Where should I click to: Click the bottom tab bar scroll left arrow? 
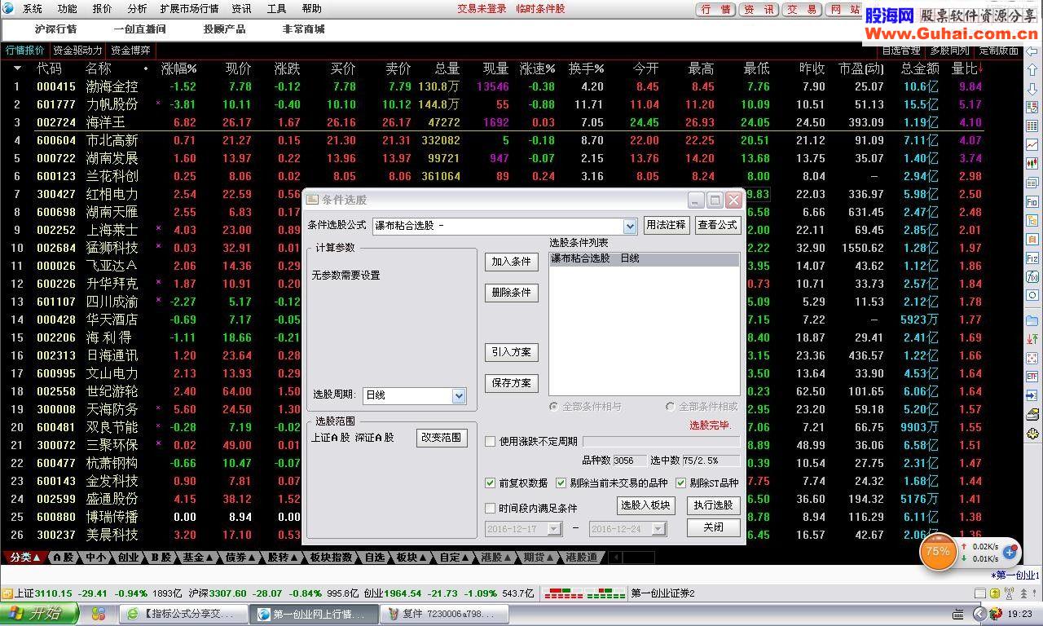[616, 558]
